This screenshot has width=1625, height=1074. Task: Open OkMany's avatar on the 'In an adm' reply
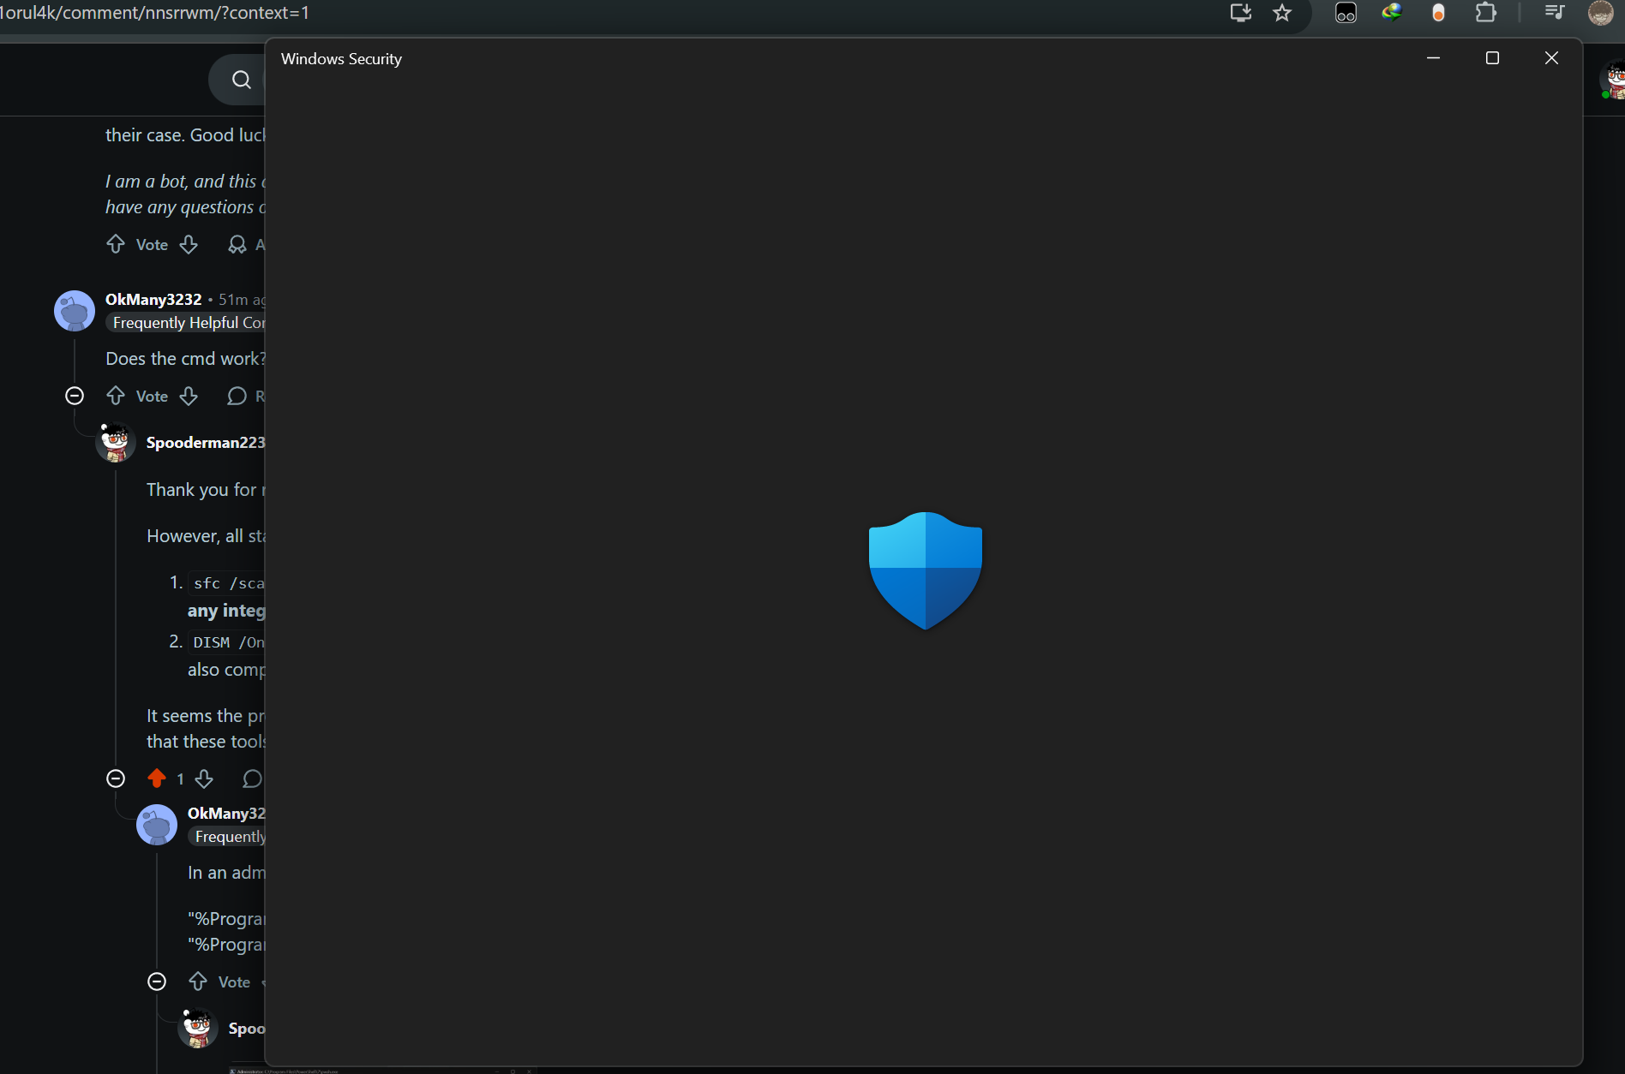157,824
